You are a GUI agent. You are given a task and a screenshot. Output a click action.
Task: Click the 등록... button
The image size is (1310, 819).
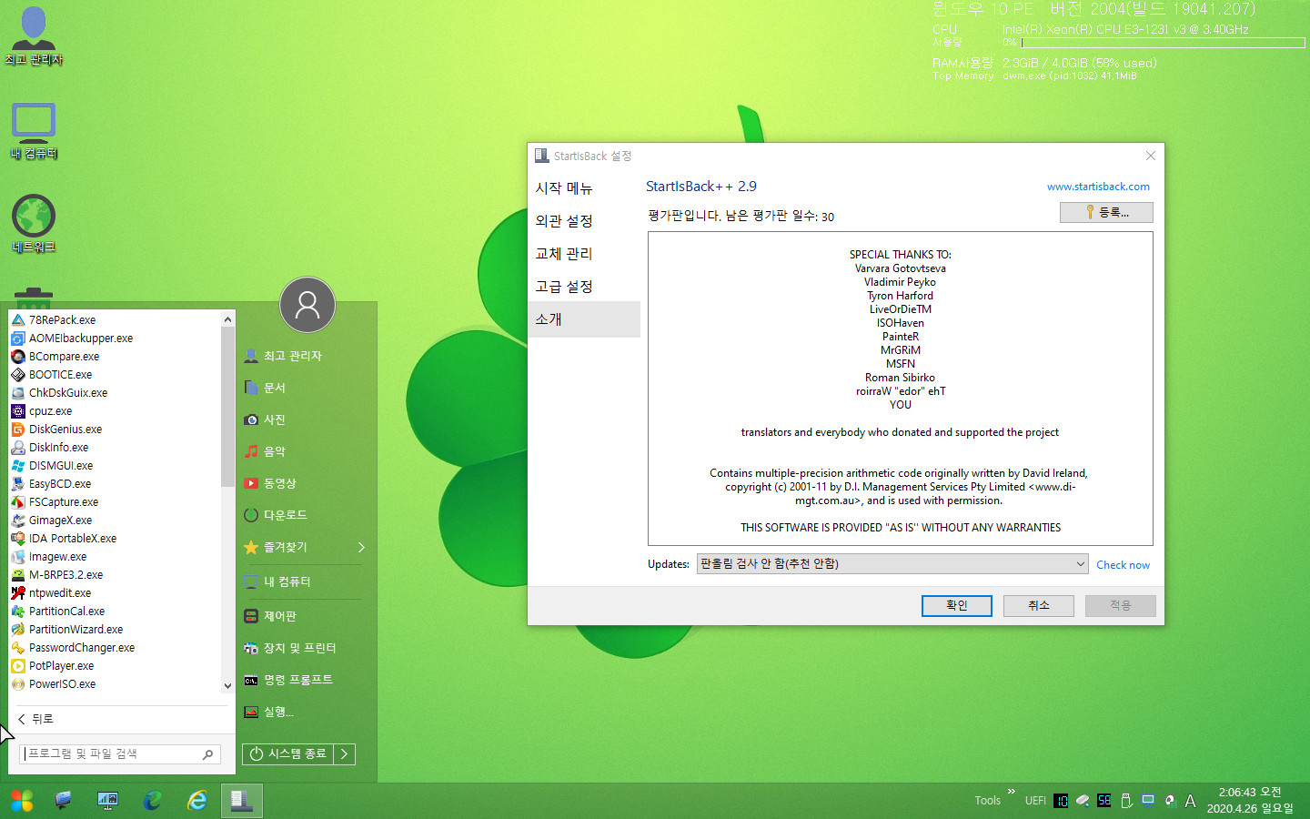1106,212
